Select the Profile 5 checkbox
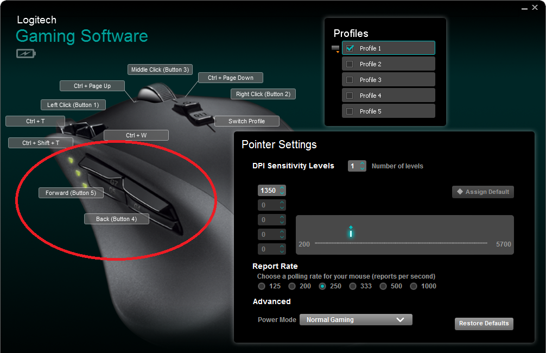The height and width of the screenshot is (353, 546). point(350,111)
